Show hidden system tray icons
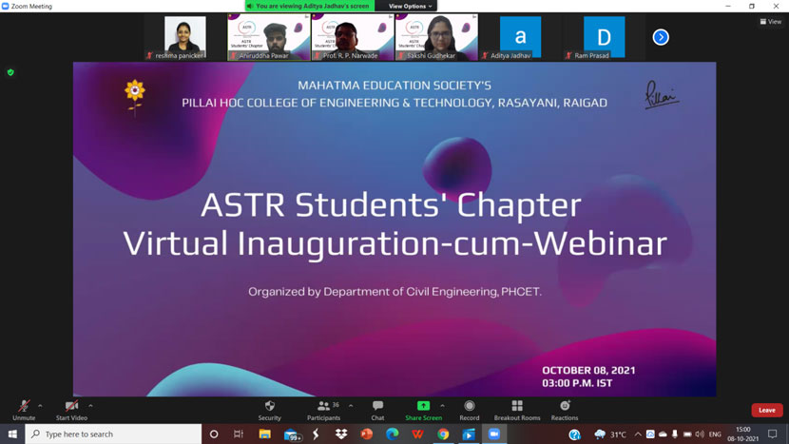Viewport: 789px width, 444px height. pyautogui.click(x=638, y=434)
